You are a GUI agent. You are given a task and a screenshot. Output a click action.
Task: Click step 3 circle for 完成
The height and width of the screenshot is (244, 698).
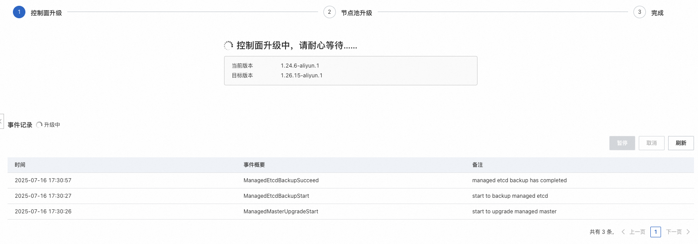click(x=639, y=12)
